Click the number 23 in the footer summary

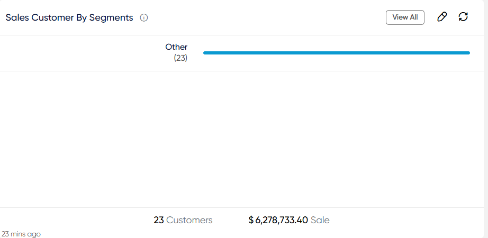[x=159, y=220]
